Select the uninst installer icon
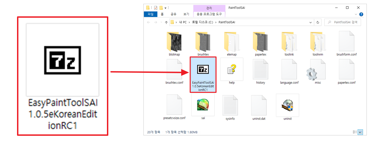 click(x=287, y=107)
